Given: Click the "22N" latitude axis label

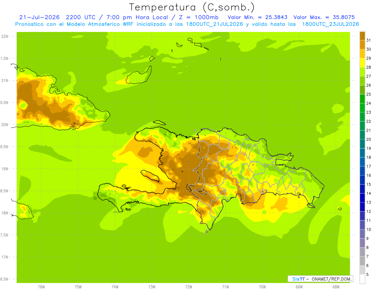Looking at the screenshot, I should click(x=5, y=36).
